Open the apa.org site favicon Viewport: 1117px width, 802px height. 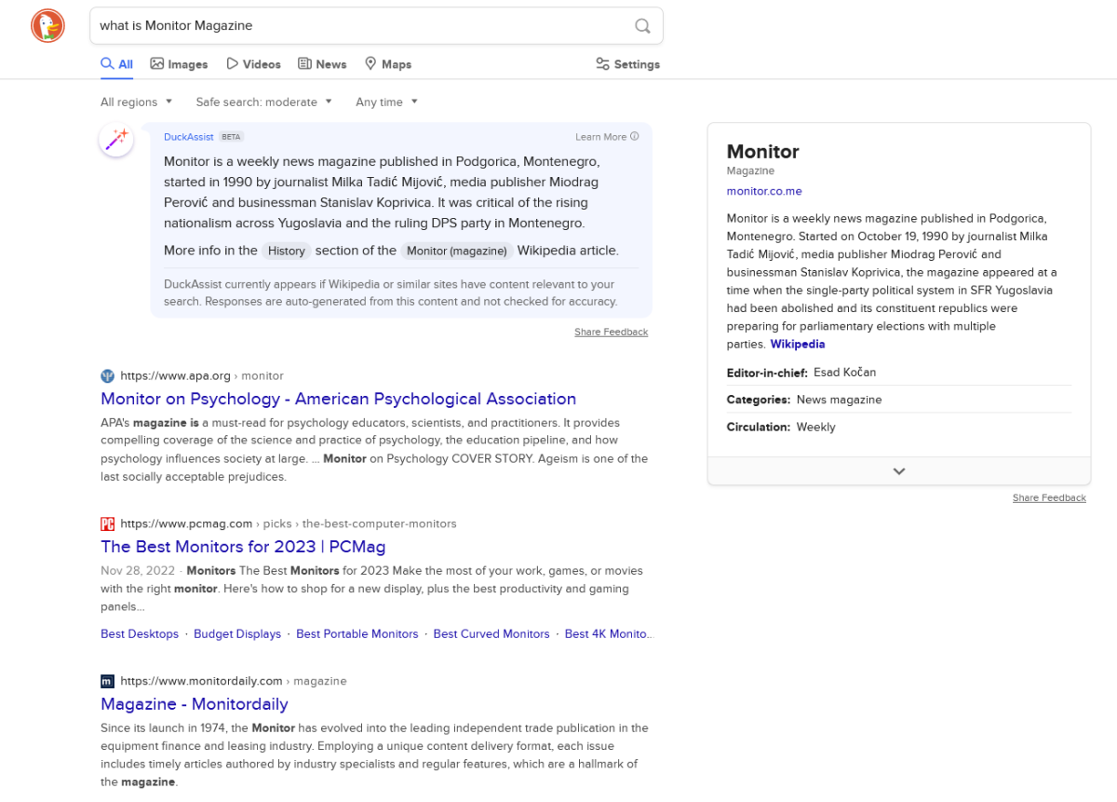click(108, 376)
